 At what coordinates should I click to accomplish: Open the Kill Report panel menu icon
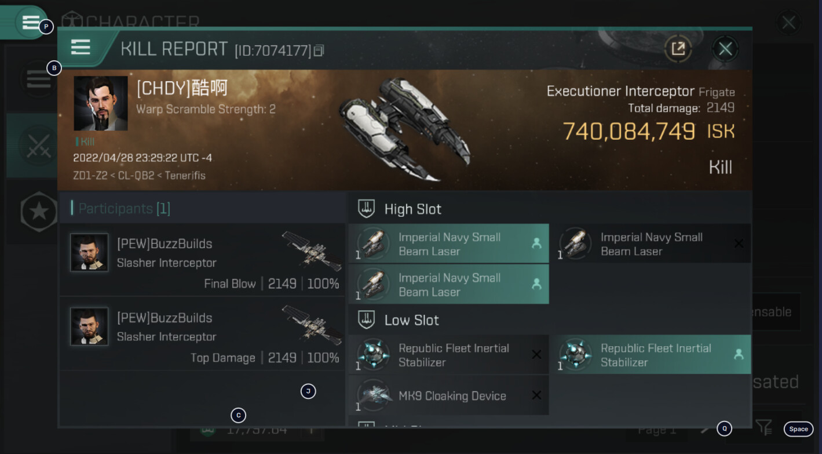[81, 47]
